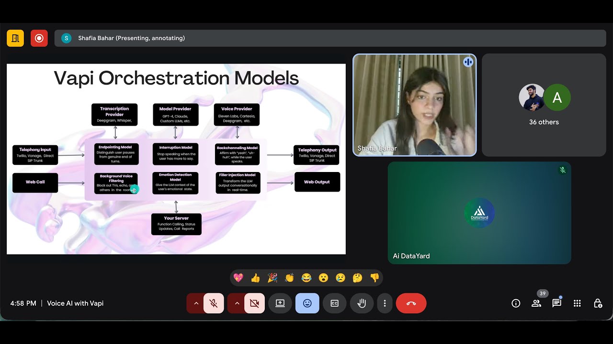Send the thinking face reaction

point(357,278)
